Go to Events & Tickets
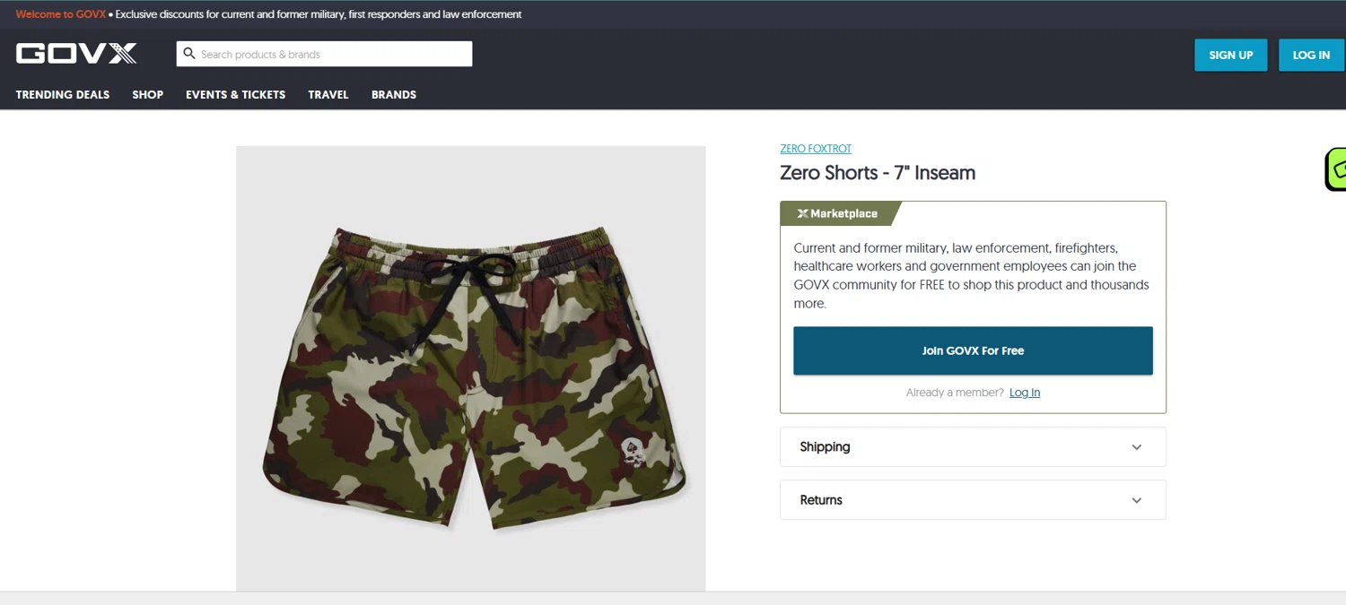 235,94
